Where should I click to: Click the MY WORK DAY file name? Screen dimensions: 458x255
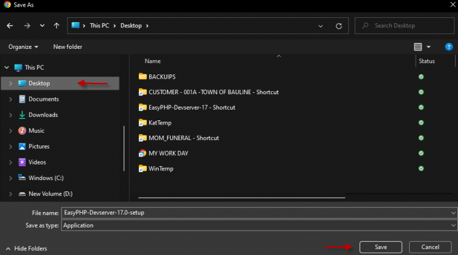coord(168,153)
